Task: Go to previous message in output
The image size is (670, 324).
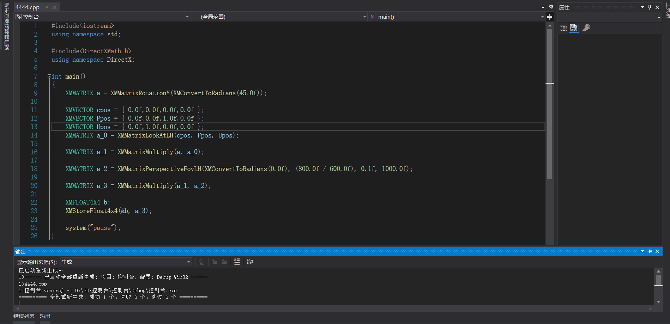Action: click(215, 262)
